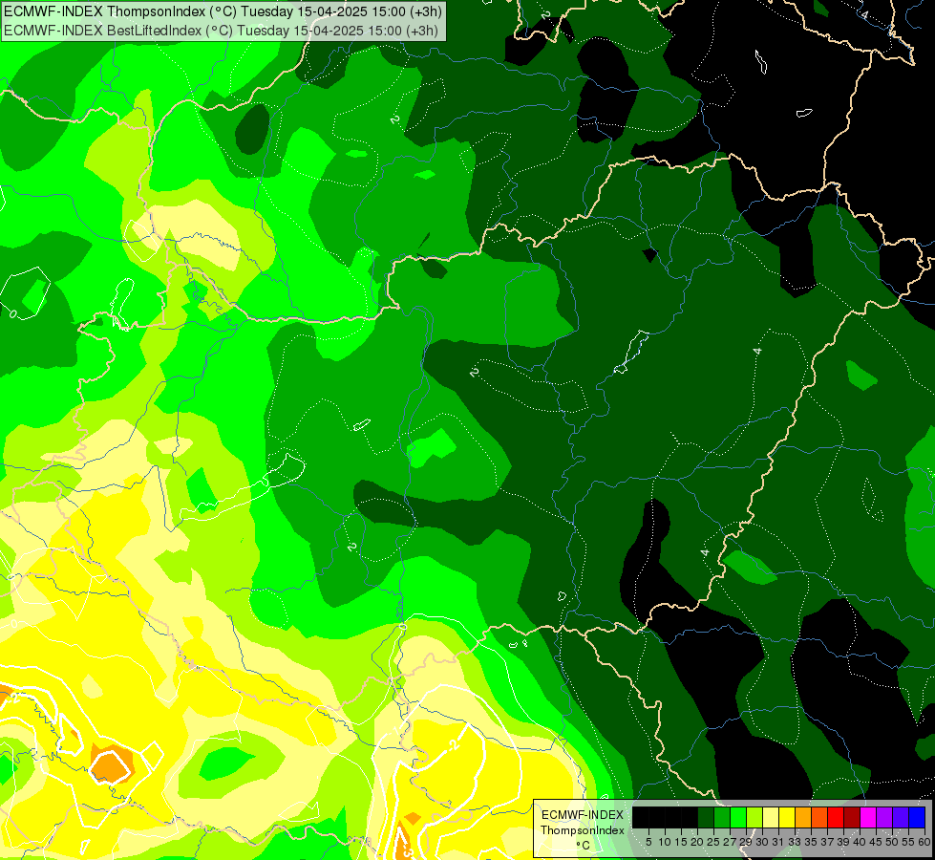This screenshot has width=935, height=860.
Task: Select the dark green 20–25 legend swatch
Action: (x=706, y=817)
